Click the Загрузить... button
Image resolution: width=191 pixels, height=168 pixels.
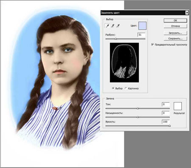(x=175, y=33)
